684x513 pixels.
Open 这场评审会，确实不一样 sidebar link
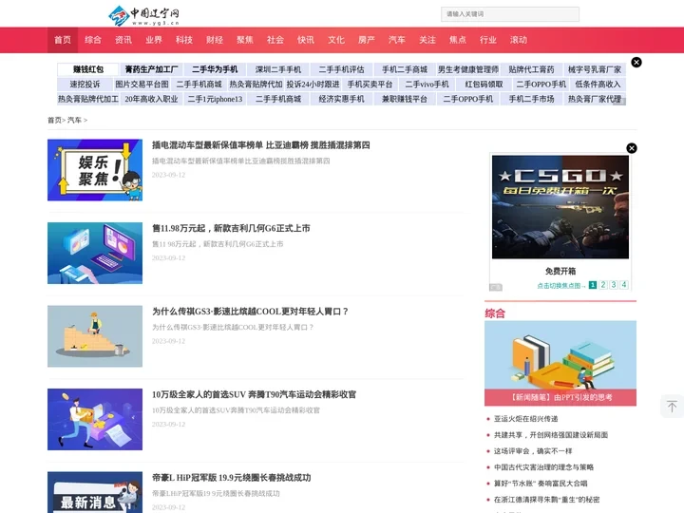click(x=533, y=451)
